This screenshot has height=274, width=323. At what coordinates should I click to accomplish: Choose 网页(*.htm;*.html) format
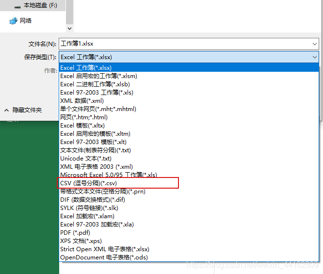tap(189, 117)
